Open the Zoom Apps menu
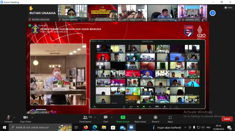The image size is (235, 131). click(170, 119)
